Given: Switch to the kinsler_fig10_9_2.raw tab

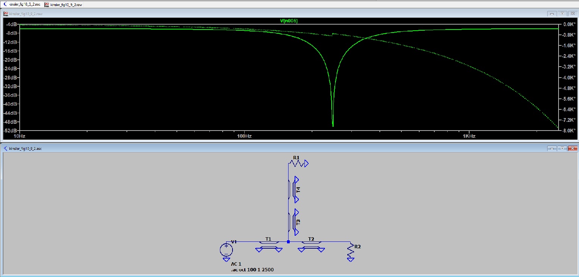Looking at the screenshot, I should pyautogui.click(x=66, y=5).
